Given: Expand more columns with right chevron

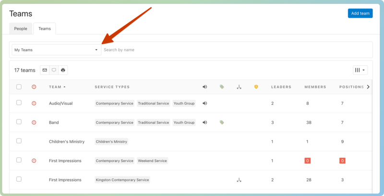Looking at the screenshot, I should (x=368, y=87).
